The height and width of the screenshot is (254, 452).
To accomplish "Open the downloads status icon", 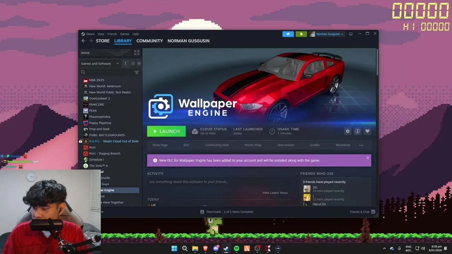I will coord(202,212).
